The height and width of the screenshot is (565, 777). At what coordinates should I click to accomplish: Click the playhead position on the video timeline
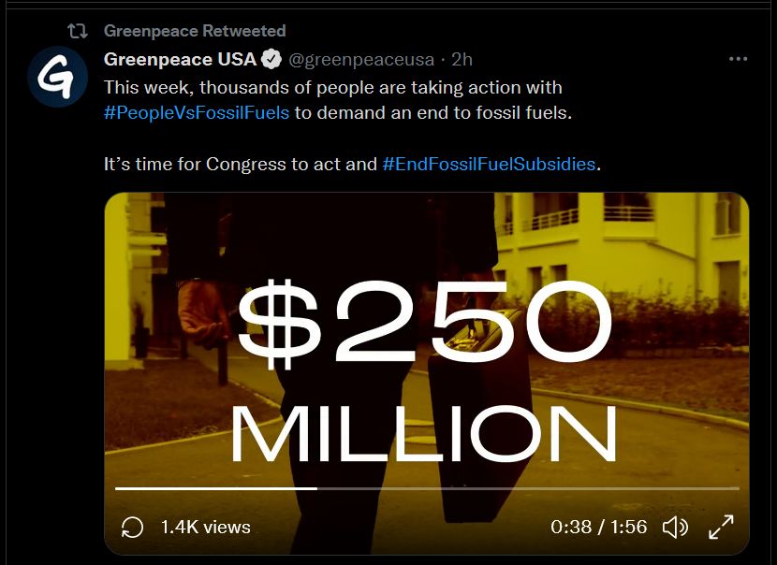(x=316, y=488)
